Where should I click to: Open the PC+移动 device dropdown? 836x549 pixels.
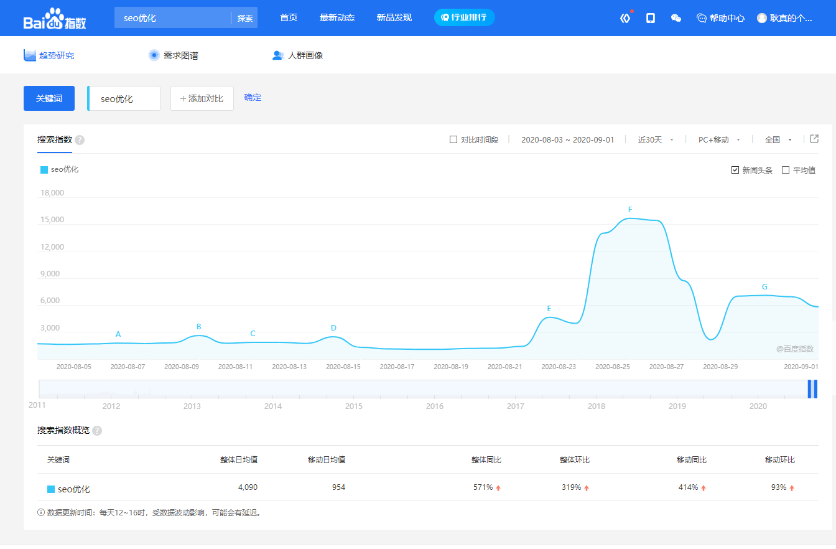click(x=719, y=139)
